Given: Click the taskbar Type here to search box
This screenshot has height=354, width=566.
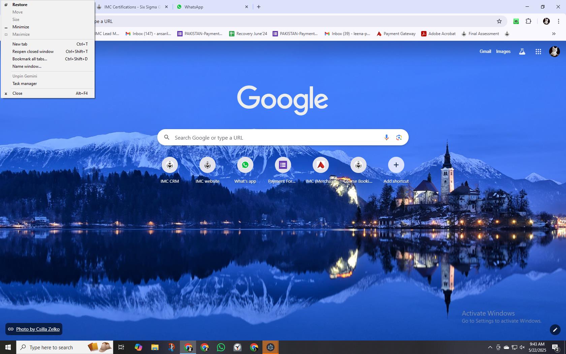Looking at the screenshot, I should 65,347.
